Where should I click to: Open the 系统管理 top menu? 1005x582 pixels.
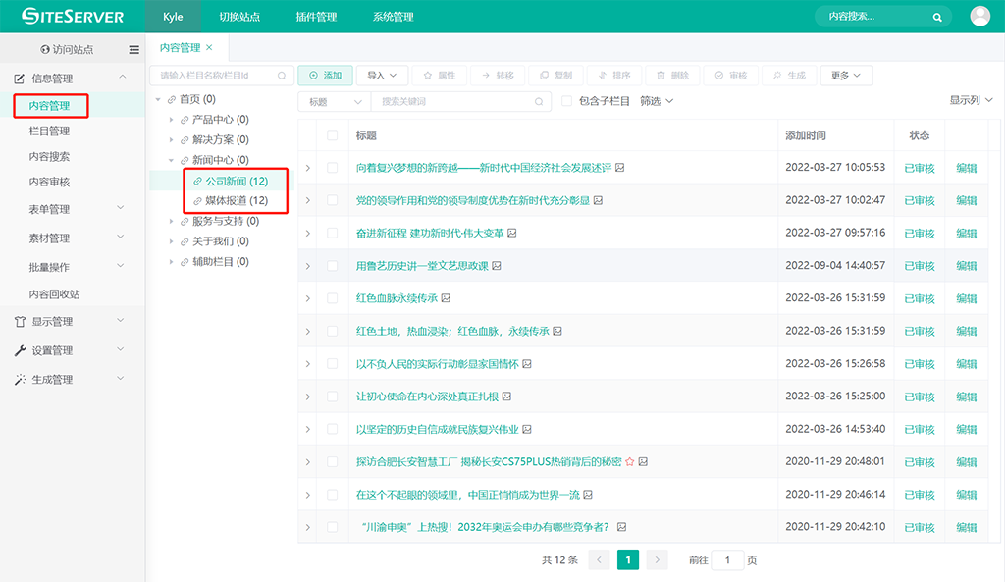pos(393,17)
